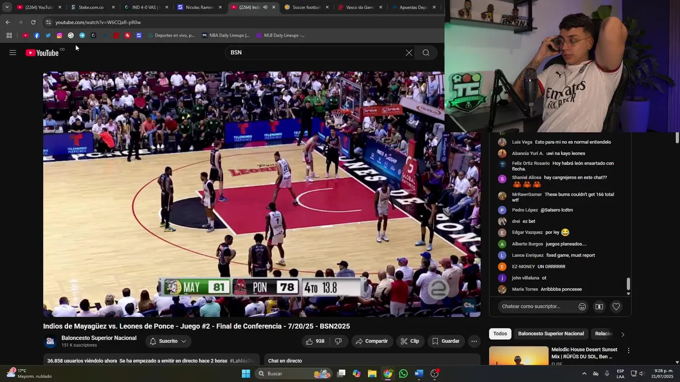Clear the BSN search query
Image resolution: width=680 pixels, height=382 pixels.
[409, 53]
